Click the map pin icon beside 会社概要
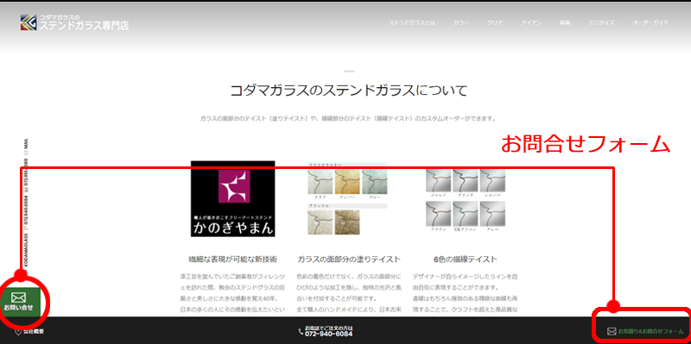 pos(18,331)
